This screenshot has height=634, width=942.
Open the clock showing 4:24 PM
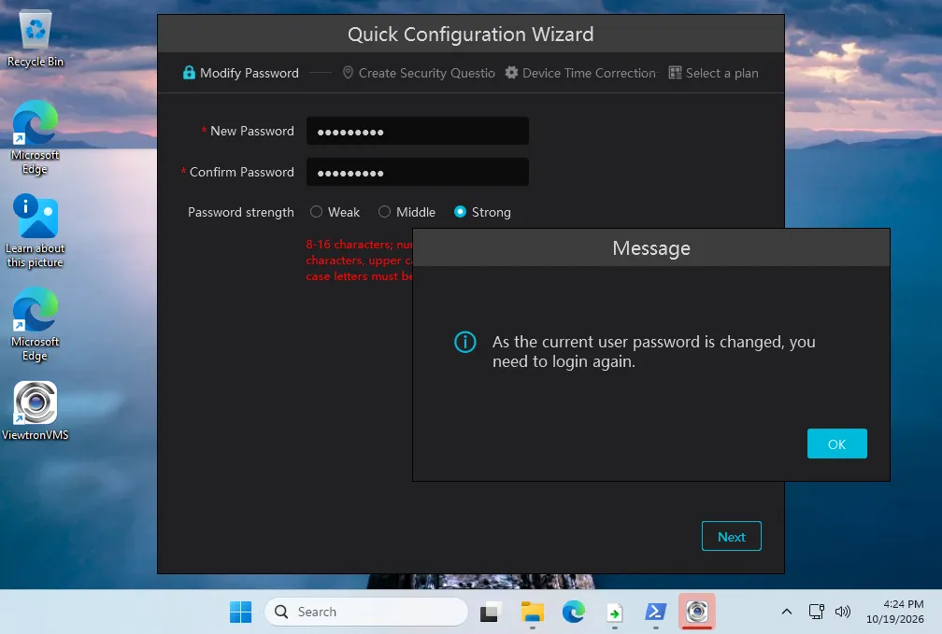pos(895,612)
